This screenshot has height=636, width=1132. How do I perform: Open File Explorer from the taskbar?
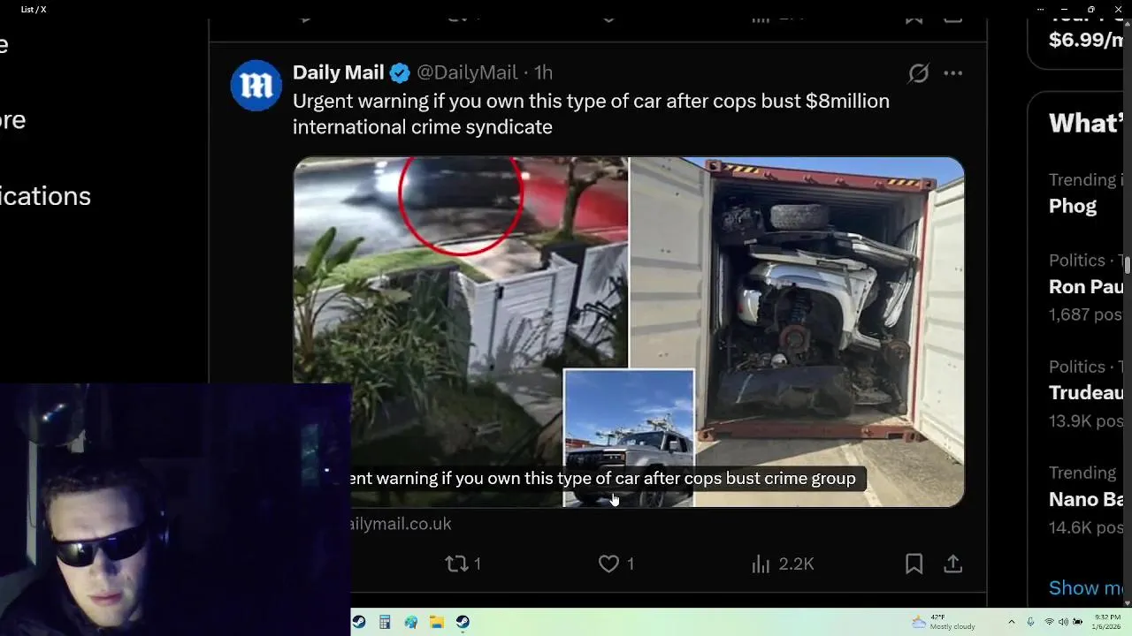tap(437, 622)
